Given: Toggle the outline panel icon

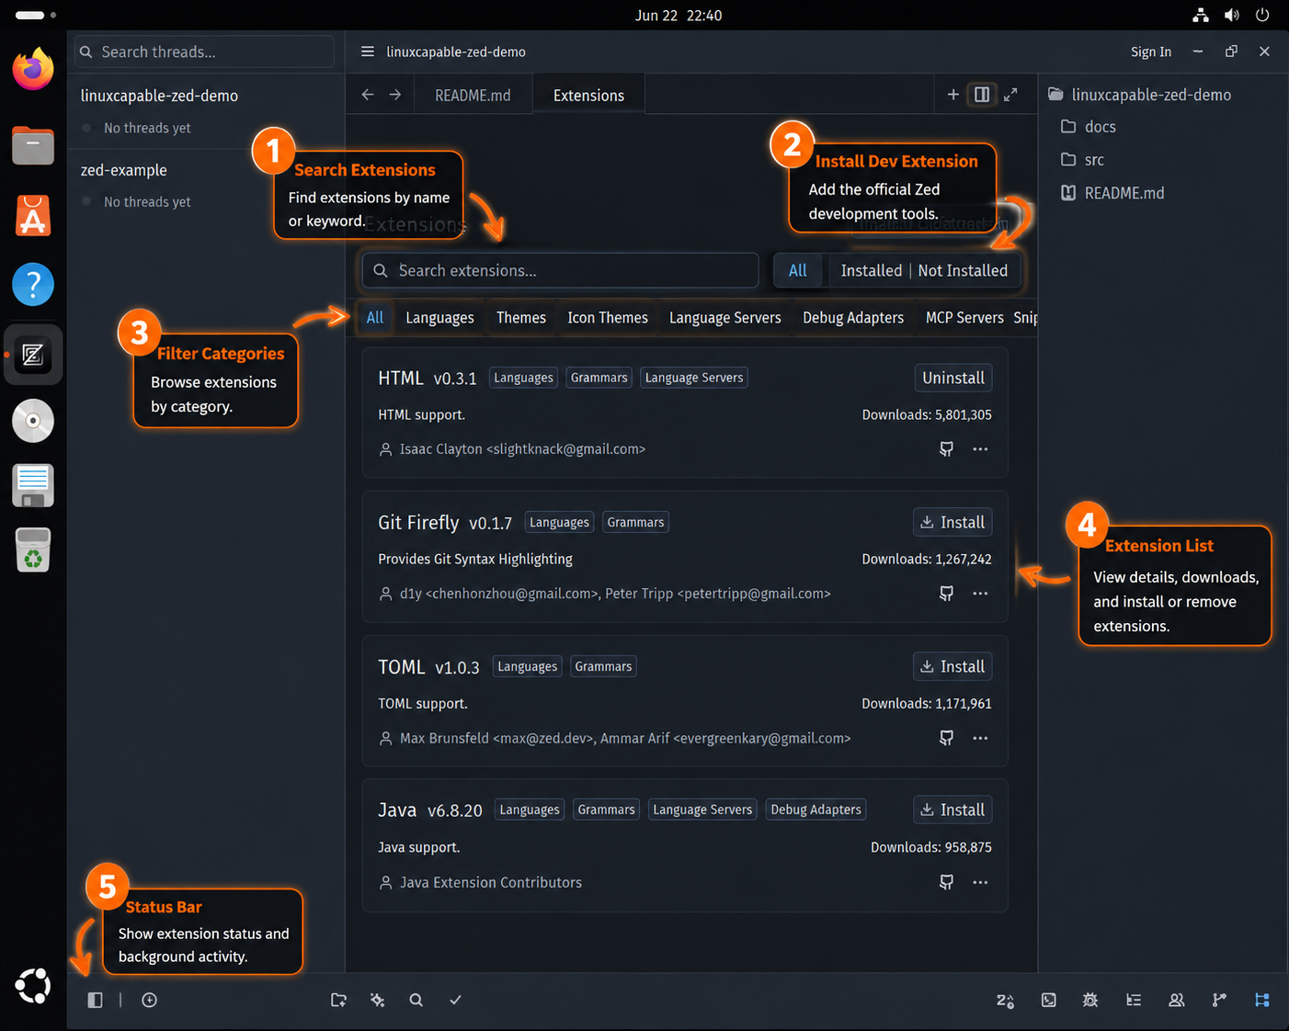Looking at the screenshot, I should (x=1134, y=1000).
